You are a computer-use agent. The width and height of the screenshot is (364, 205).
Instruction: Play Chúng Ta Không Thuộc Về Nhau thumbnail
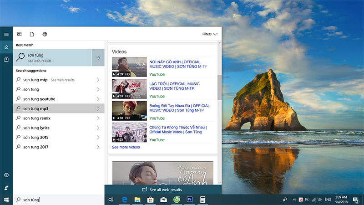129,132
